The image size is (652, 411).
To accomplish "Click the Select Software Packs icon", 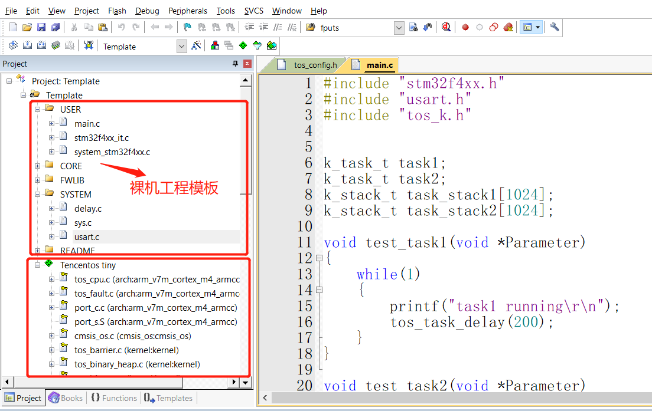I will coord(257,45).
